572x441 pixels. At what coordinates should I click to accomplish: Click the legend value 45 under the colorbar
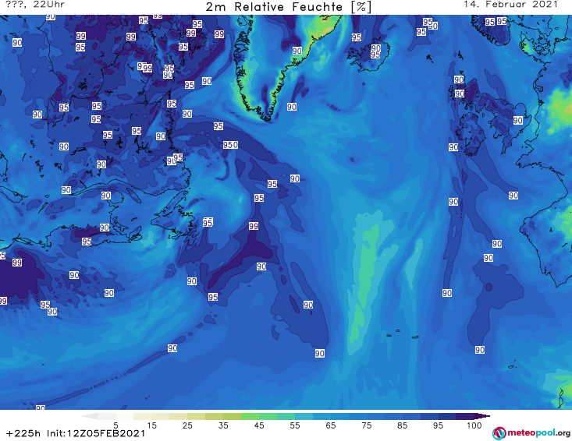[x=259, y=425]
